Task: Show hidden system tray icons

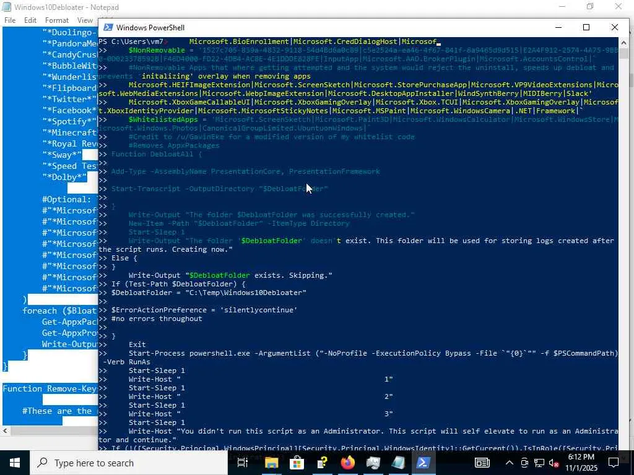Action: 510,463
